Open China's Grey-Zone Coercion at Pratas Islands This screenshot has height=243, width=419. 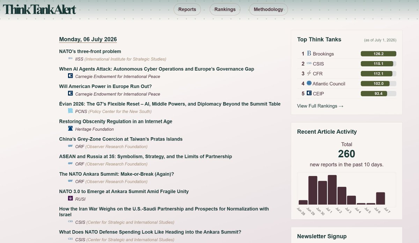[x=121, y=139]
